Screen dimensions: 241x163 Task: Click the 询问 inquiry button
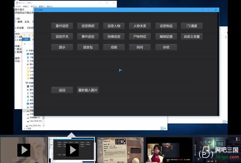[140, 47]
